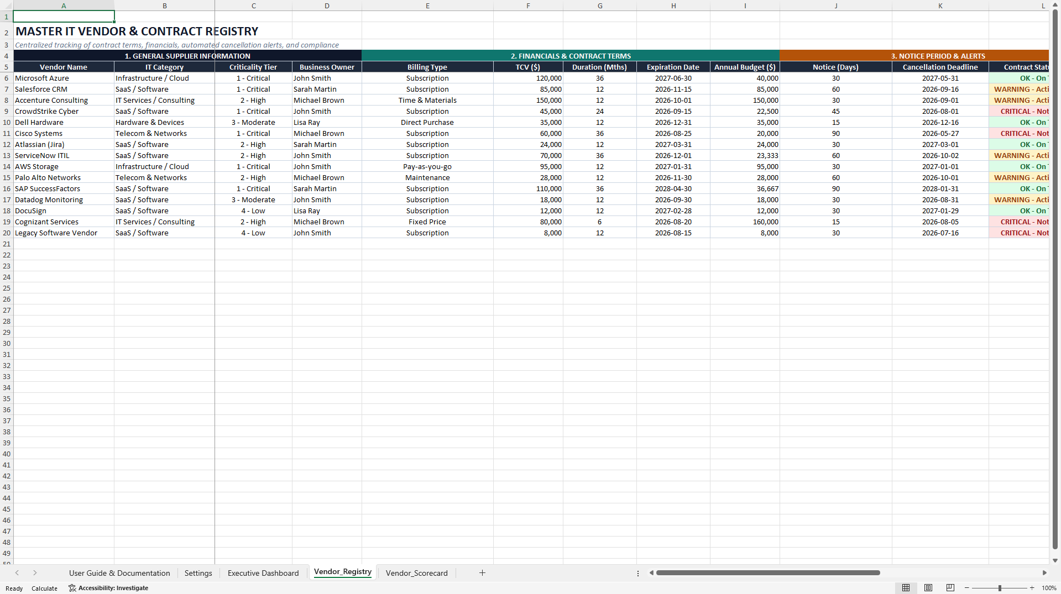
Task: Select the Dell Hardware vendor cell
Action: 64,122
